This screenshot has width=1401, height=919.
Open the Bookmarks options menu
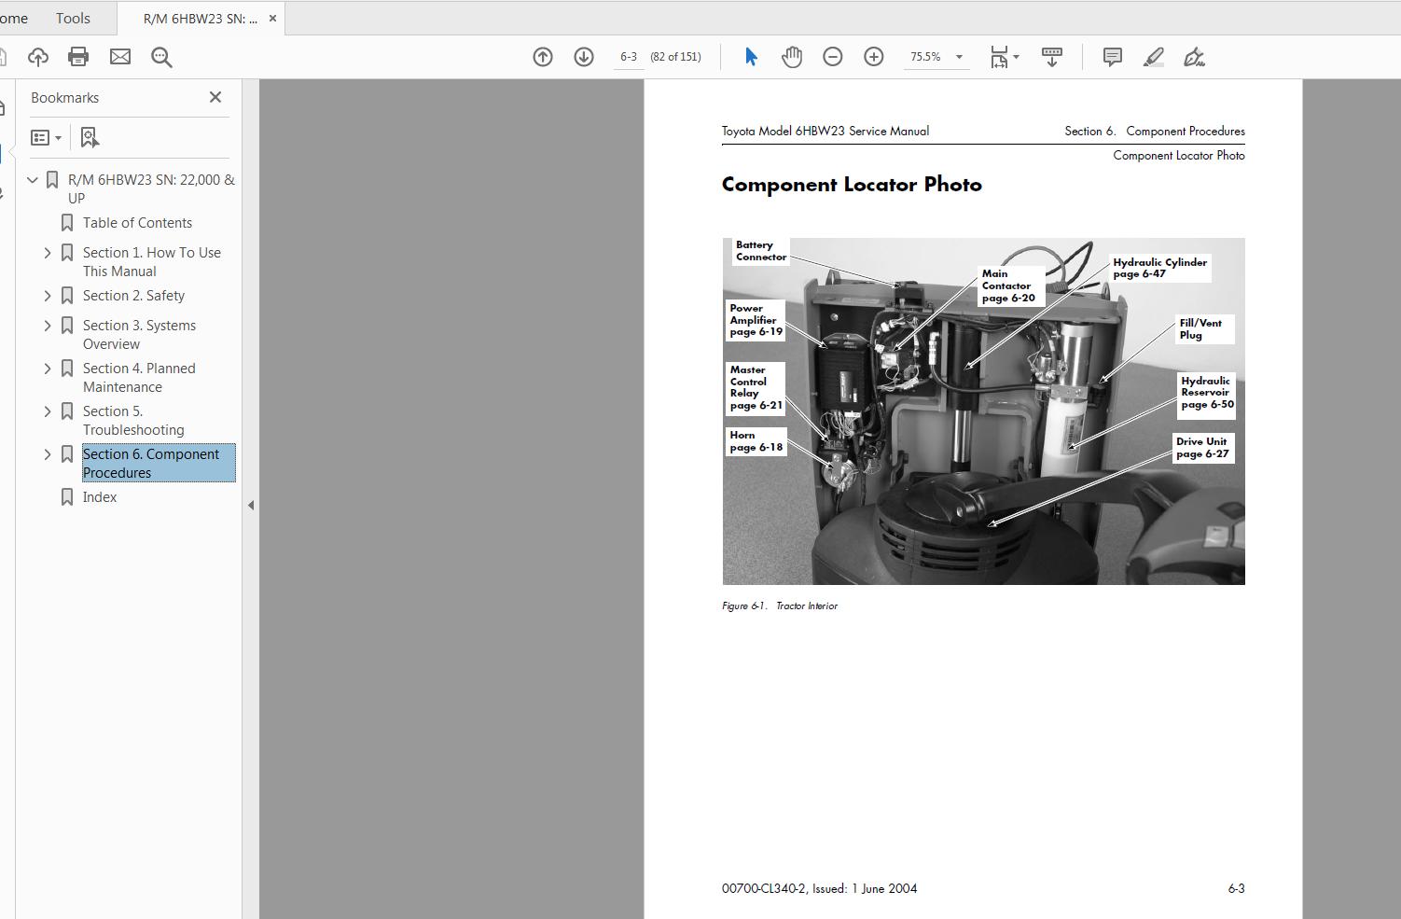[x=45, y=136]
